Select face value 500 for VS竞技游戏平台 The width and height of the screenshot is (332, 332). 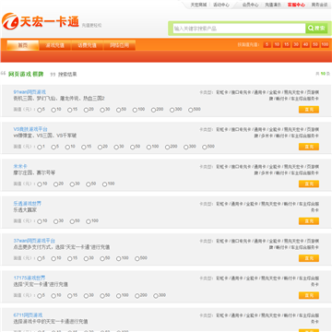click(205, 148)
